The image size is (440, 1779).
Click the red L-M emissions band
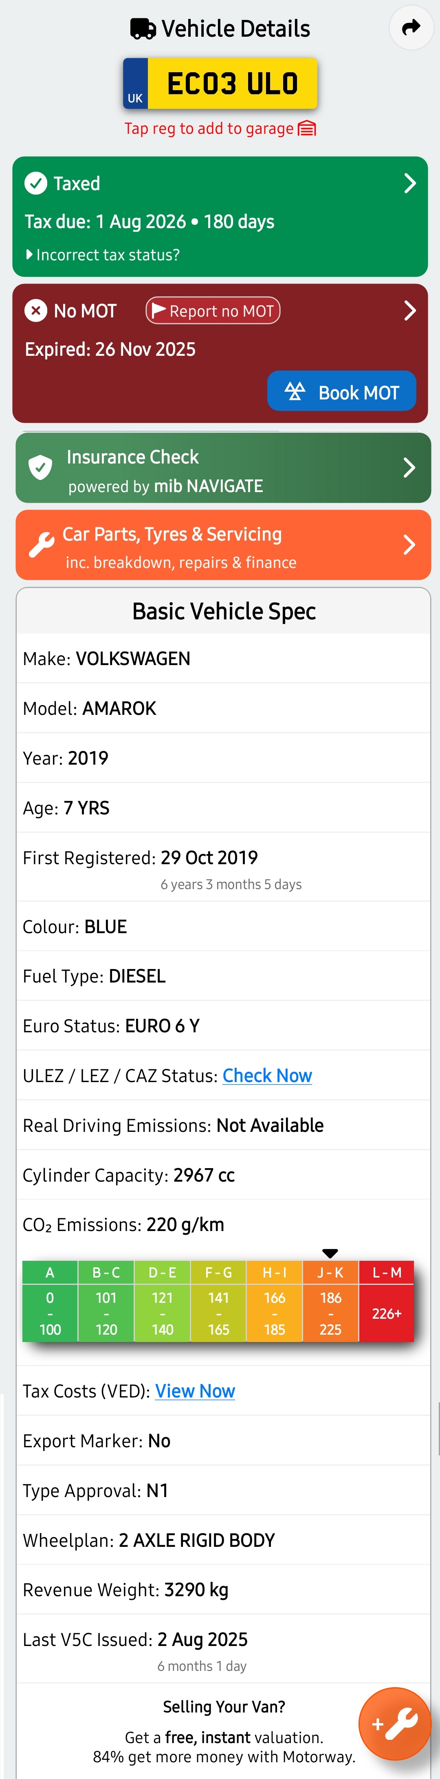386,1302
